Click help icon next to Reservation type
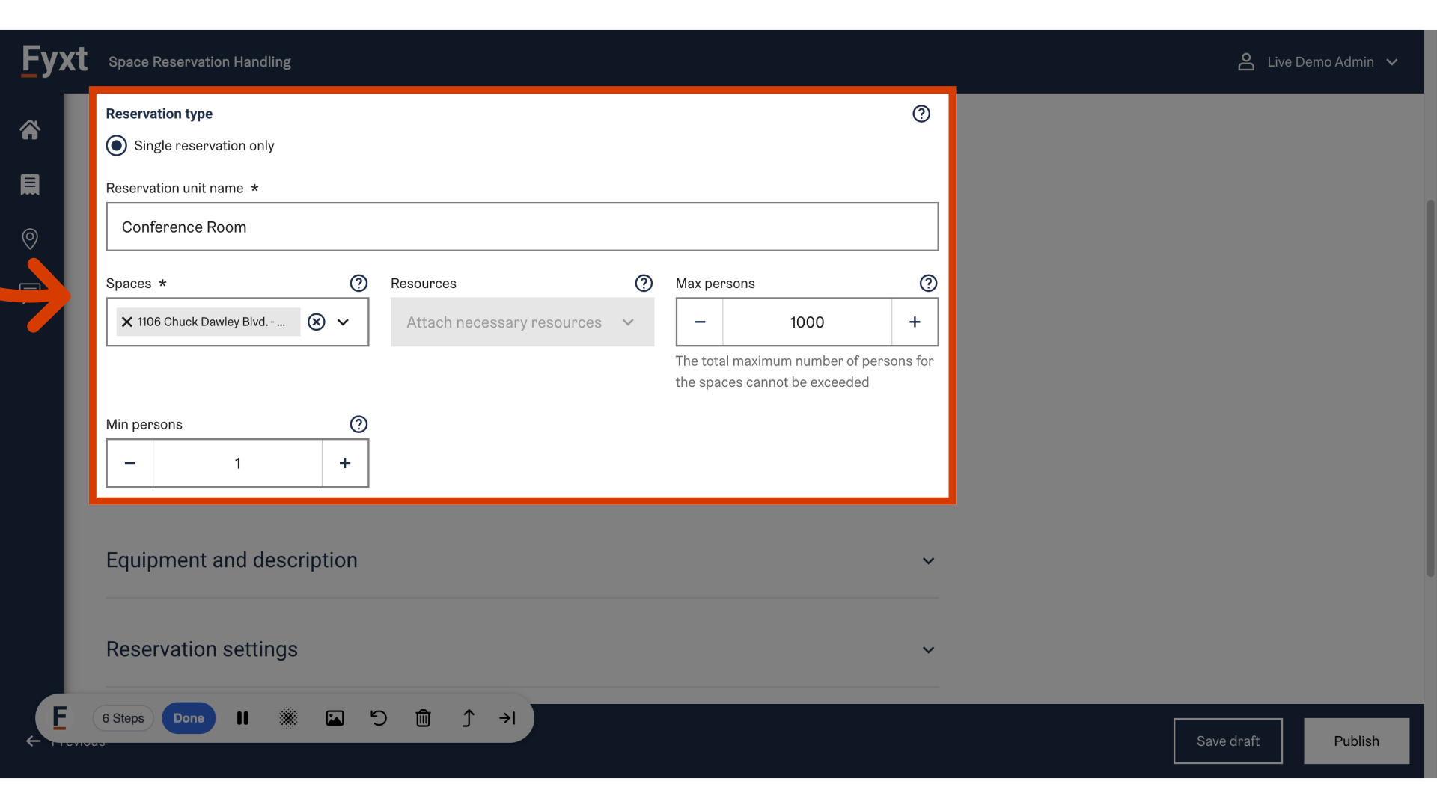 point(921,114)
